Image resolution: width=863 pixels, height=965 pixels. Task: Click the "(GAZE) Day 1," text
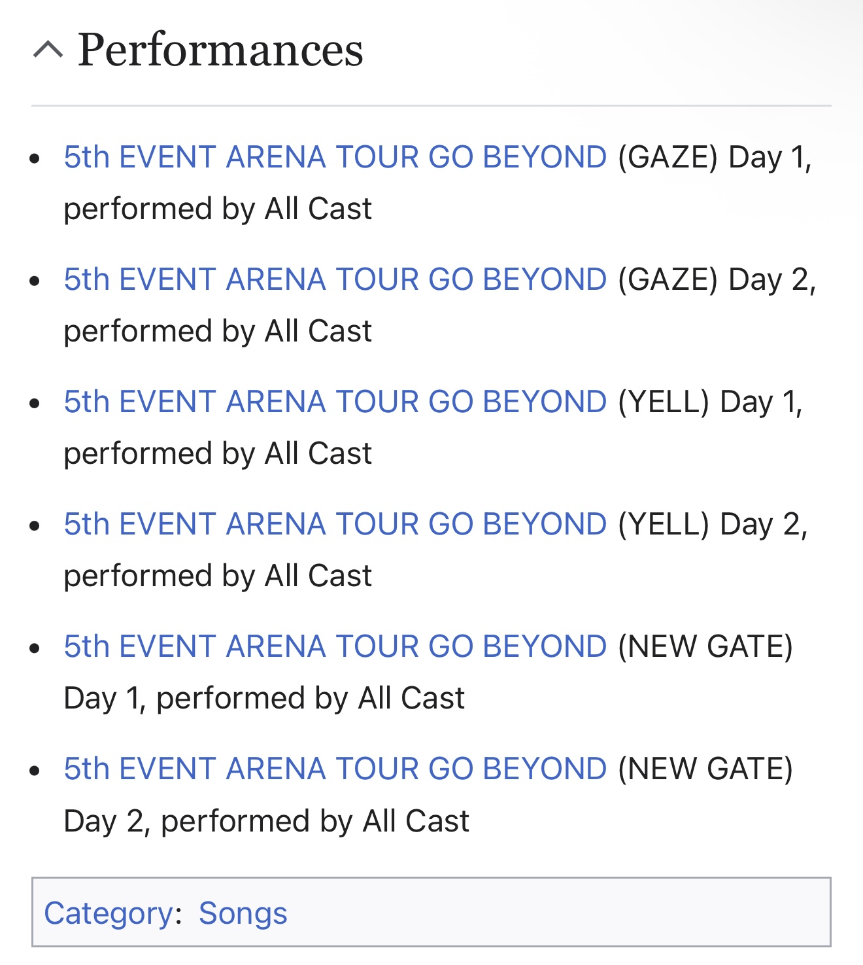point(715,157)
